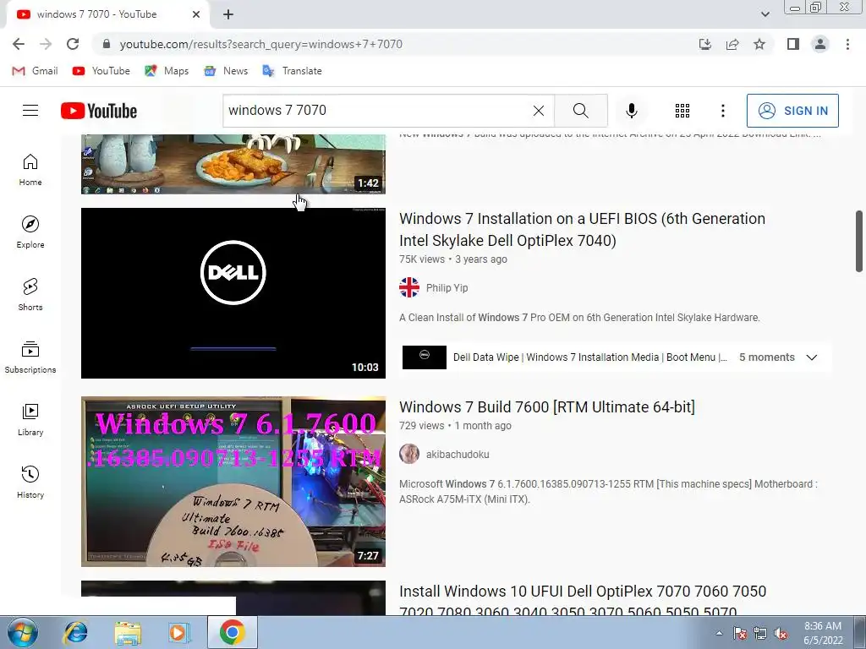866x649 pixels.
Task: Reload the page
Action: pyautogui.click(x=73, y=44)
